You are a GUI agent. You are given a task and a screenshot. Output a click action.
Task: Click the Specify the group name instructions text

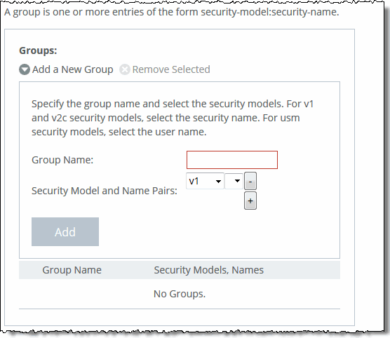pyautogui.click(x=173, y=118)
